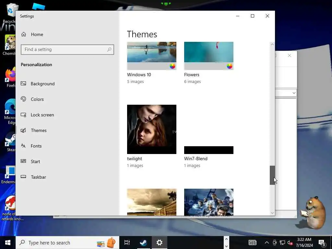Viewport: 332px width, 249px height.
Task: Click the themes list scrollbar thumb
Action: tap(272, 175)
